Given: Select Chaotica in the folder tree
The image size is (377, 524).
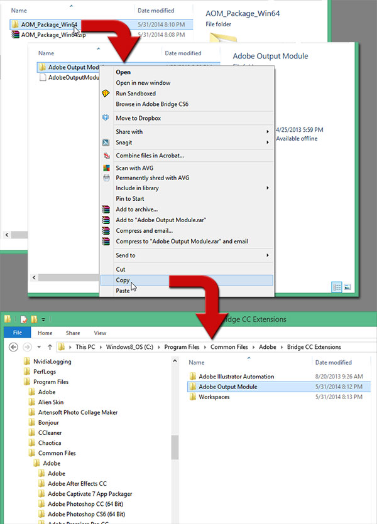Looking at the screenshot, I should 50,443.
